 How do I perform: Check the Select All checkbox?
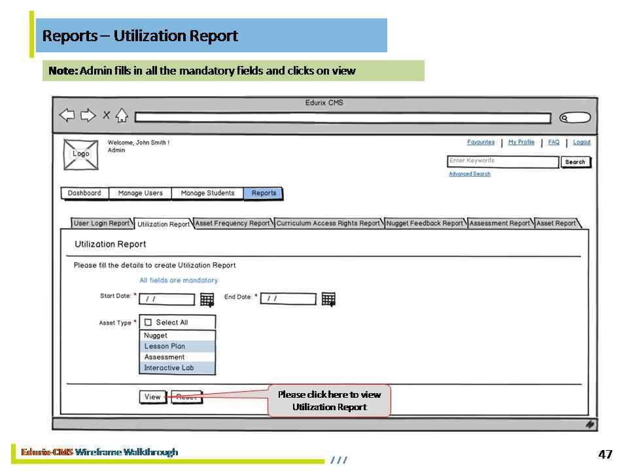[148, 323]
